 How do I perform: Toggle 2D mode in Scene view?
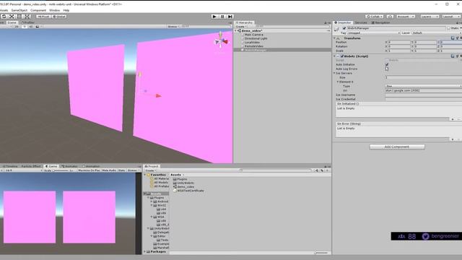tap(17, 27)
